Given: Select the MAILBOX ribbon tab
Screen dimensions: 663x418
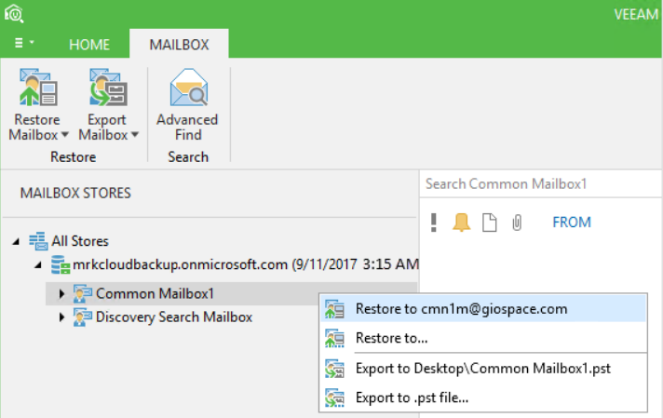Looking at the screenshot, I should pos(179,45).
